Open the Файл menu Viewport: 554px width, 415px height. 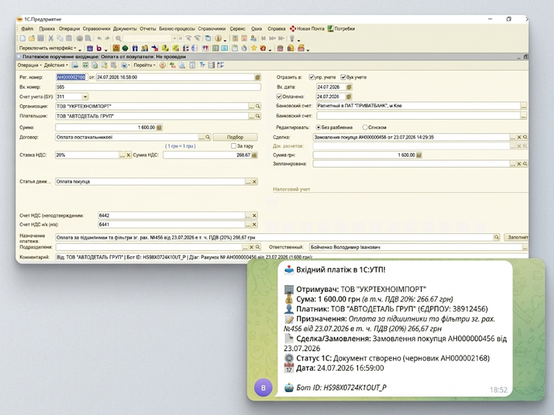coord(27,28)
